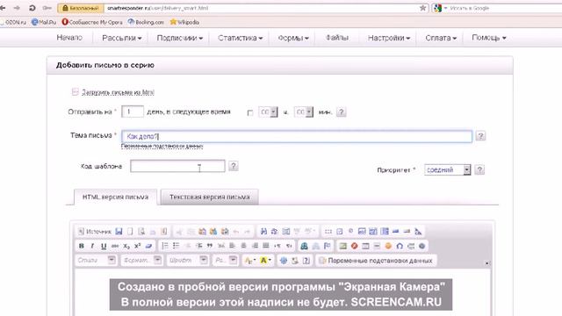Insert a form radio button element
Viewport: 562px width, 316px height.
(x=350, y=232)
